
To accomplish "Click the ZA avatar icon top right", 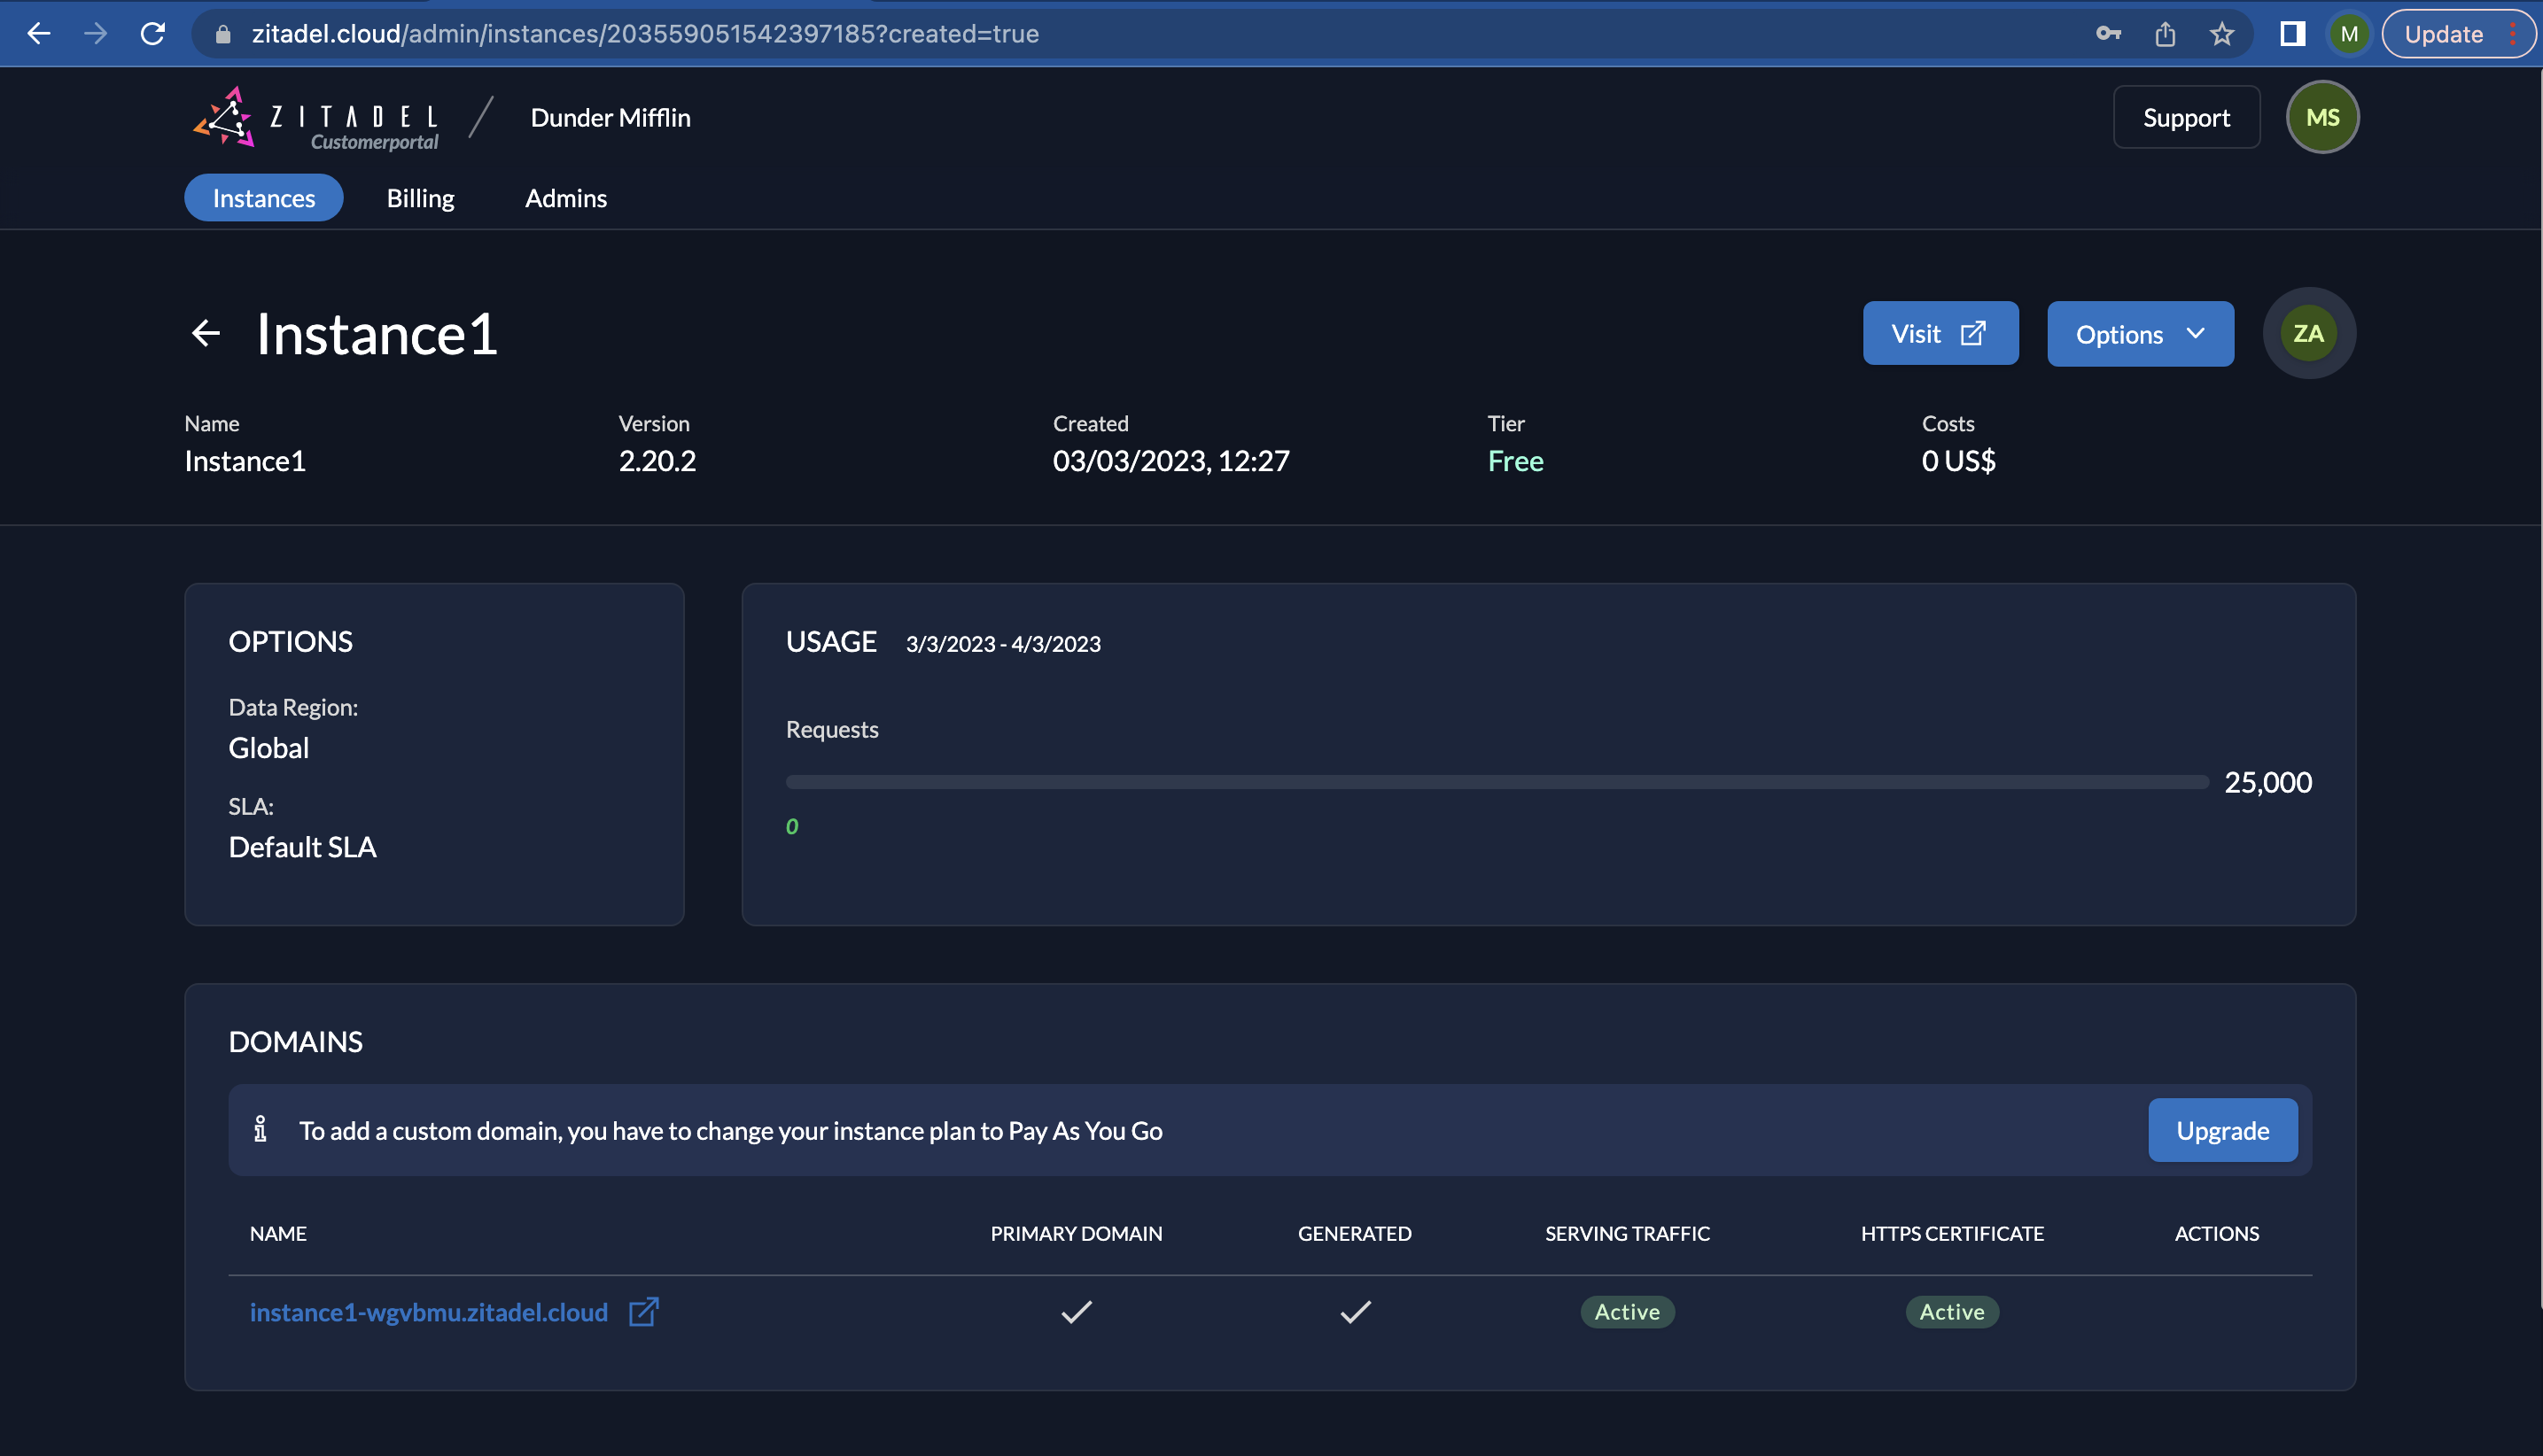I will coord(2309,334).
